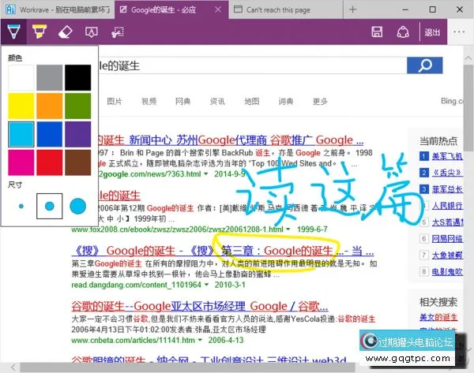
Task: Pick the brown color swatch
Action: coord(77,162)
